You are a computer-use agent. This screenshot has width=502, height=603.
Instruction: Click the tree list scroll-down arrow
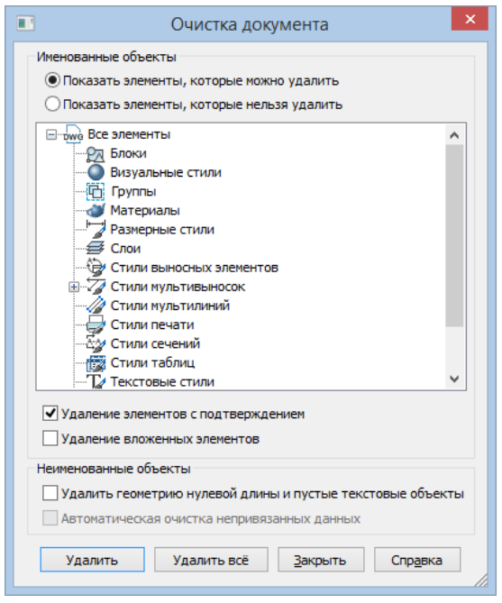tap(454, 379)
